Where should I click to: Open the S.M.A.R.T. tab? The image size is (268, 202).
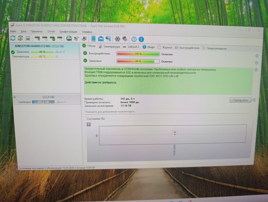pos(131,47)
